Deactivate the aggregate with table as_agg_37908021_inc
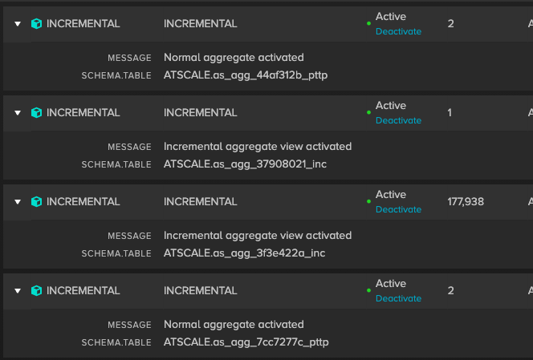533x360 pixels. (398, 120)
